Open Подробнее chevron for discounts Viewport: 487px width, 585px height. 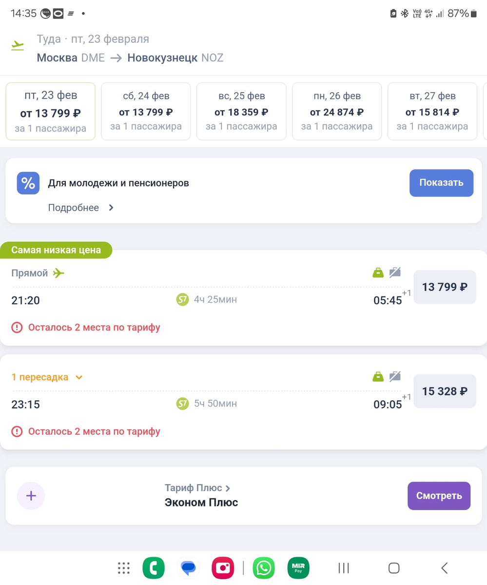[x=111, y=208]
